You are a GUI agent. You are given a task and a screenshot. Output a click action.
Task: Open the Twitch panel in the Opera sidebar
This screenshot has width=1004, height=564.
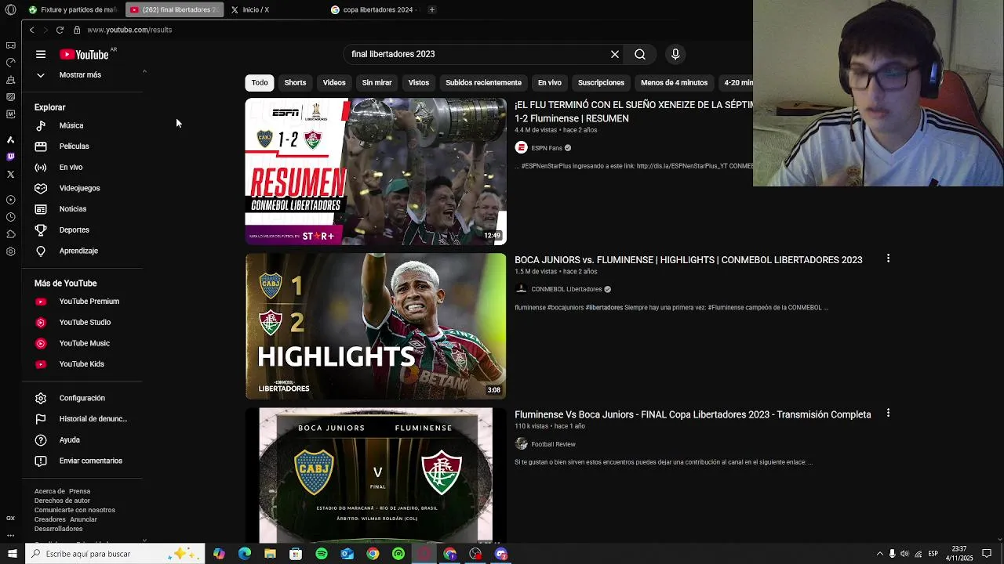[10, 157]
